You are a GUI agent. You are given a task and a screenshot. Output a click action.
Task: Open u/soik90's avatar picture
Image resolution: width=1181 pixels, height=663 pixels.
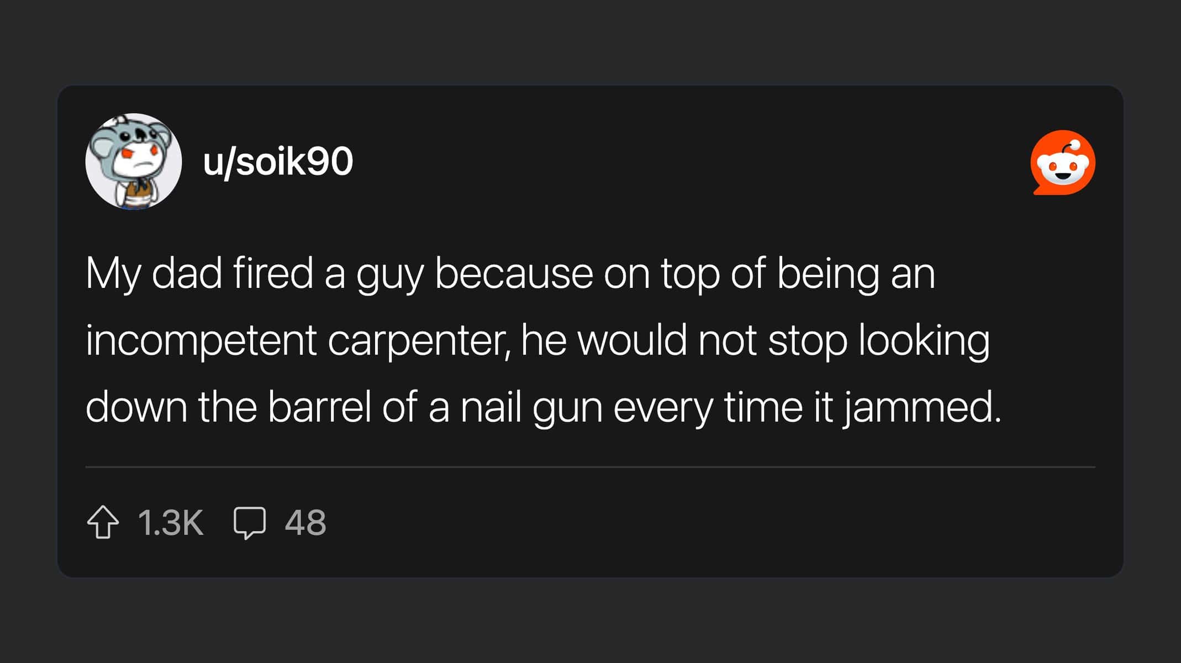coord(134,161)
